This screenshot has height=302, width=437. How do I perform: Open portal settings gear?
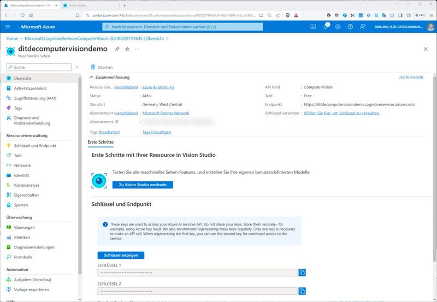[338, 27]
